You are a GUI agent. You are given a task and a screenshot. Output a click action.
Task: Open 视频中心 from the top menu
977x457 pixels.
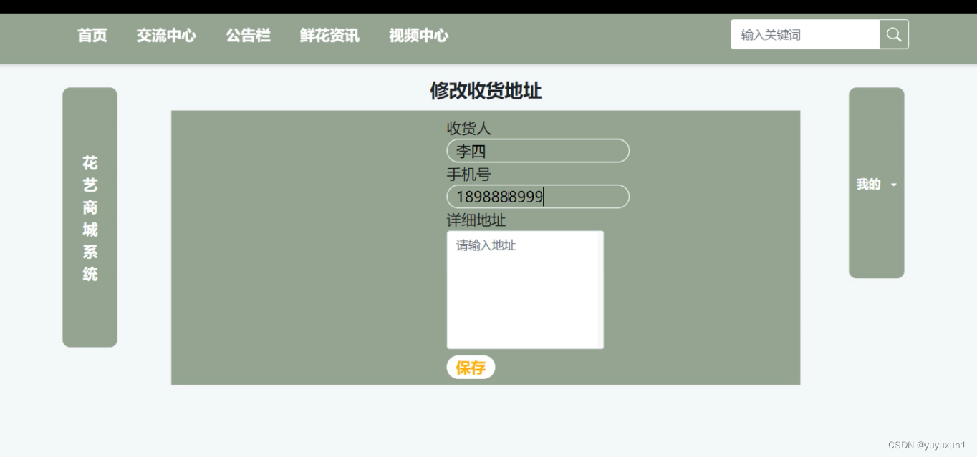pyautogui.click(x=418, y=35)
